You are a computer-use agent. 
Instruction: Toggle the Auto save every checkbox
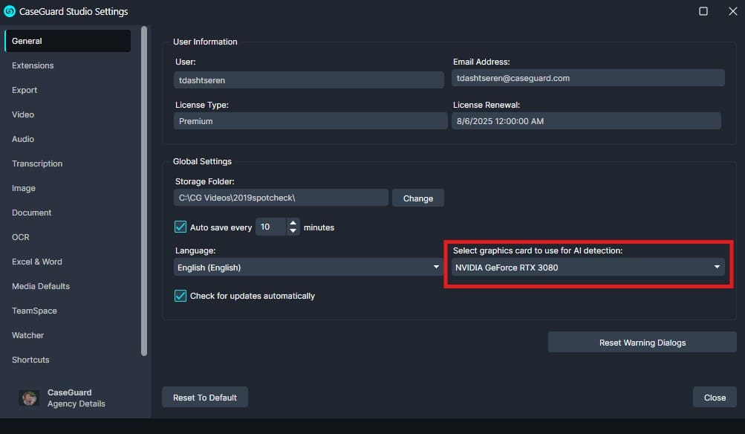pyautogui.click(x=180, y=227)
